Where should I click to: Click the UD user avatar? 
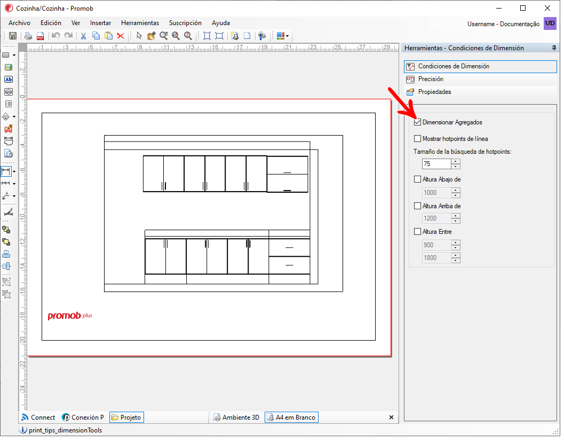[x=550, y=23]
